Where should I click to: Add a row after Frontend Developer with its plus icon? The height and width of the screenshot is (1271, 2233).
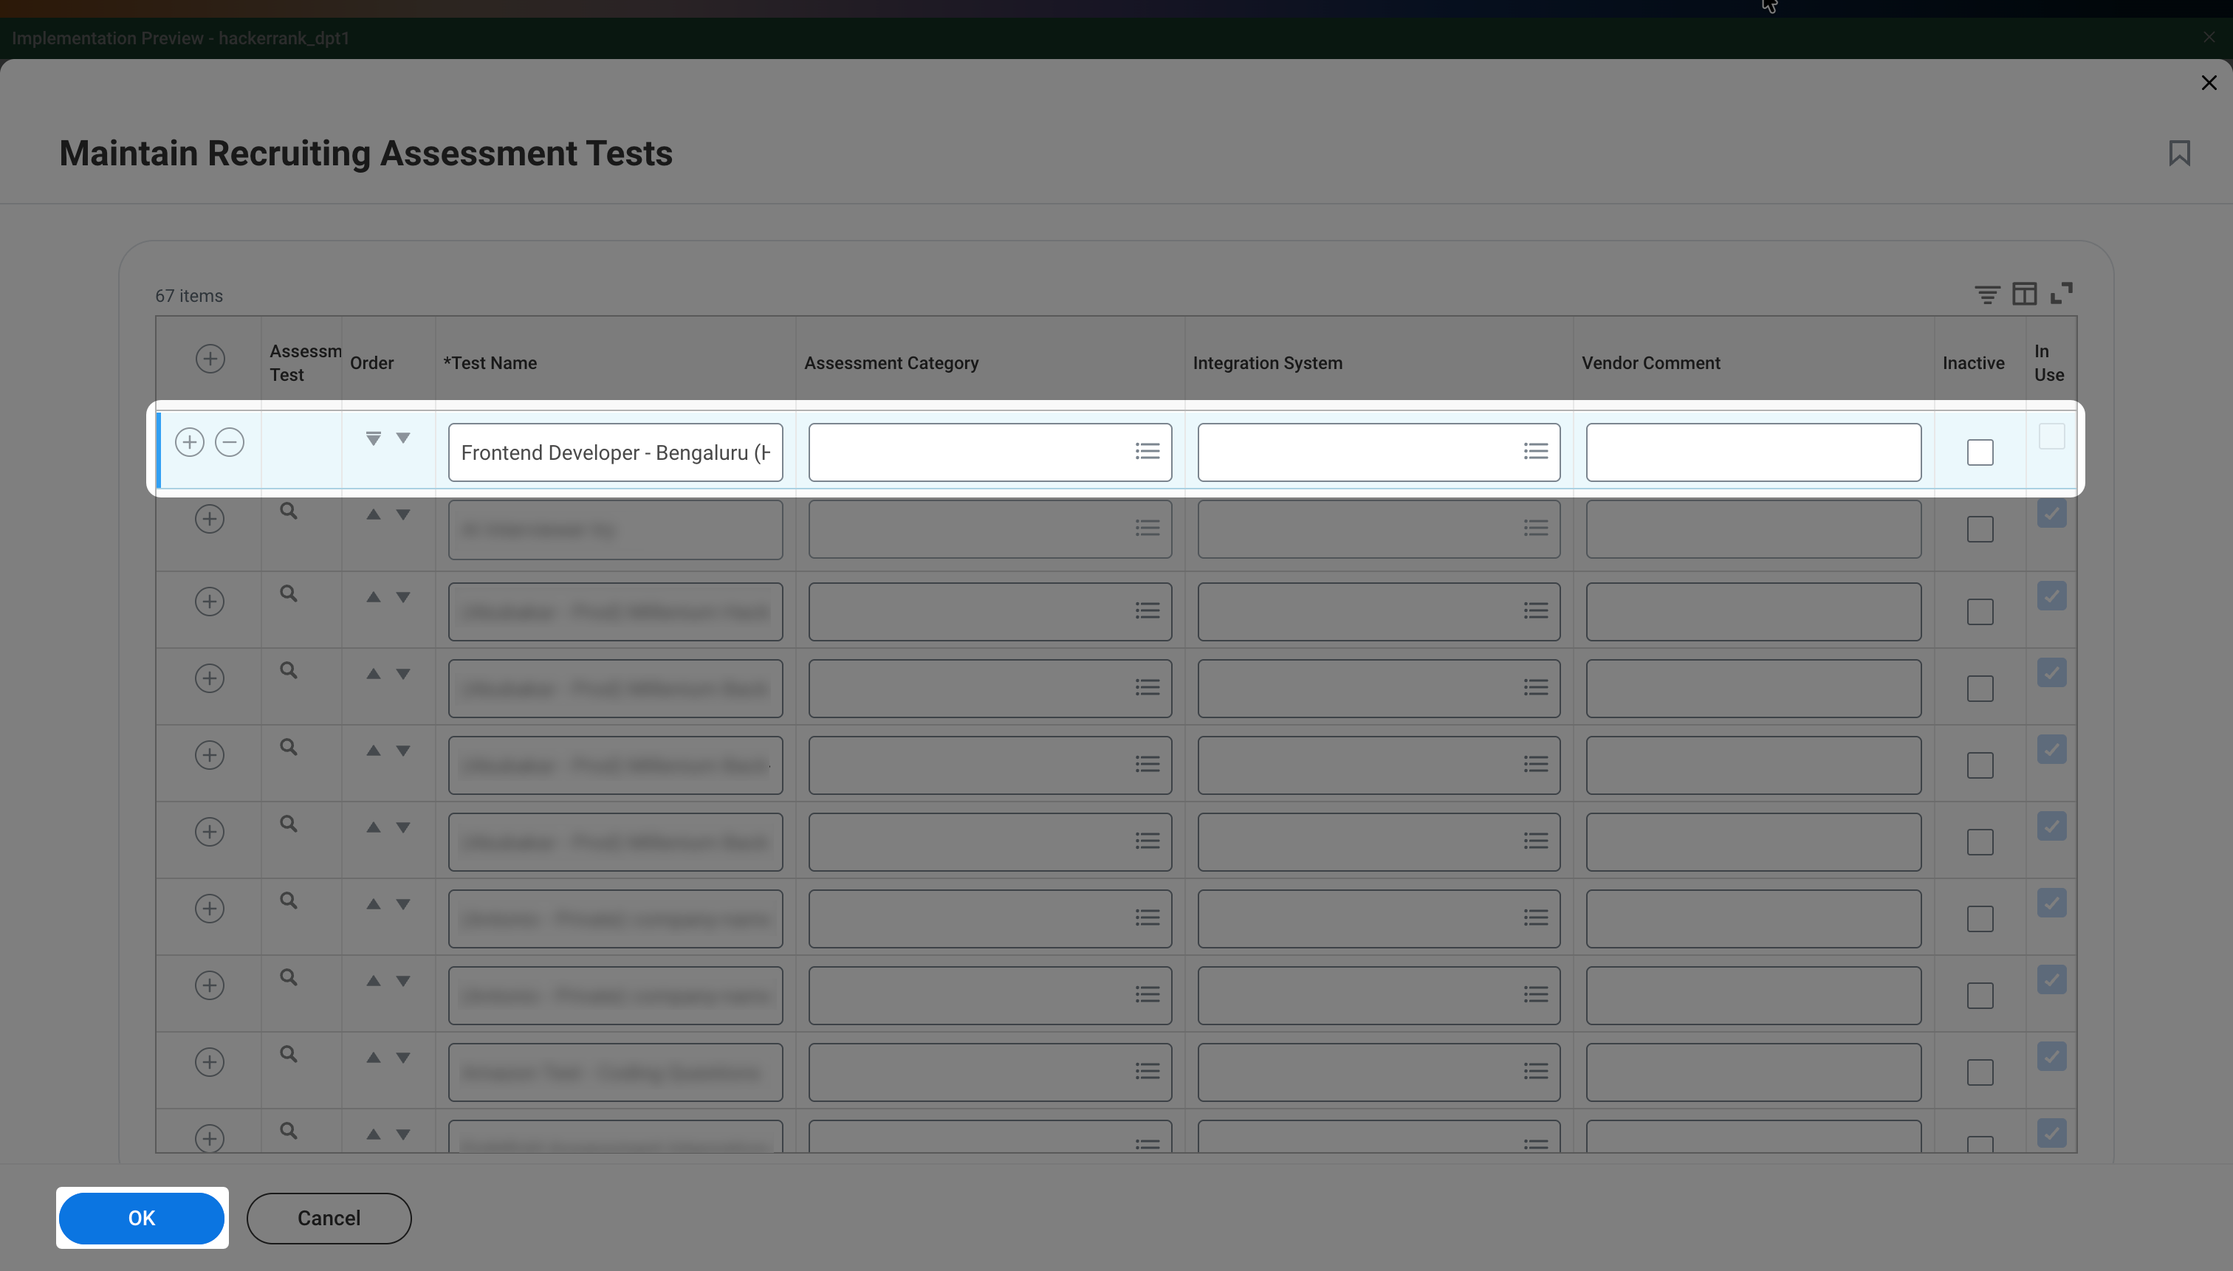coord(190,441)
